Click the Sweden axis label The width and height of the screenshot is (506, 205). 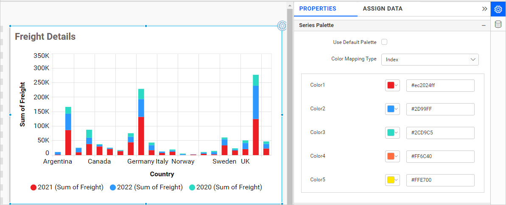pos(224,161)
